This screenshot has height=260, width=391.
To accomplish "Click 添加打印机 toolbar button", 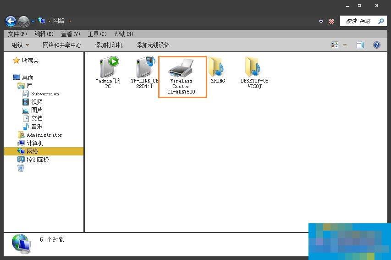I will [x=109, y=45].
